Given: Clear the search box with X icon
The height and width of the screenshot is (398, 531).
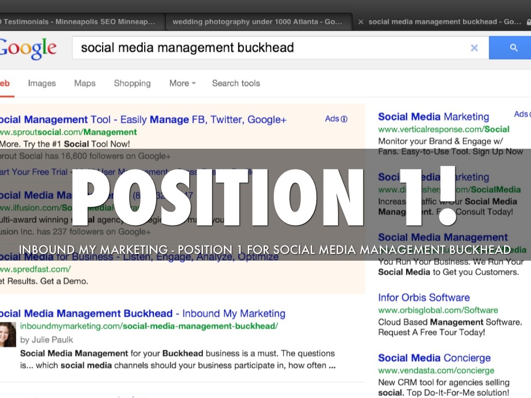Looking at the screenshot, I should (474, 48).
